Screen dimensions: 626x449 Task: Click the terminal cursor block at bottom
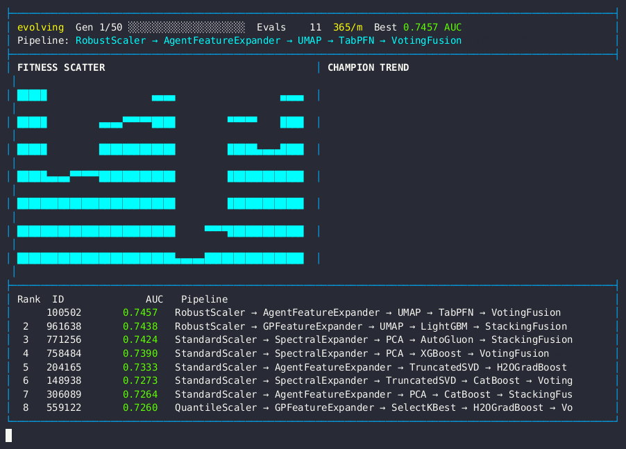[8, 435]
